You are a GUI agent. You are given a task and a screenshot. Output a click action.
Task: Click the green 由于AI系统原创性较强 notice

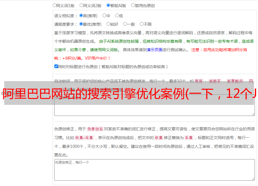119,41
